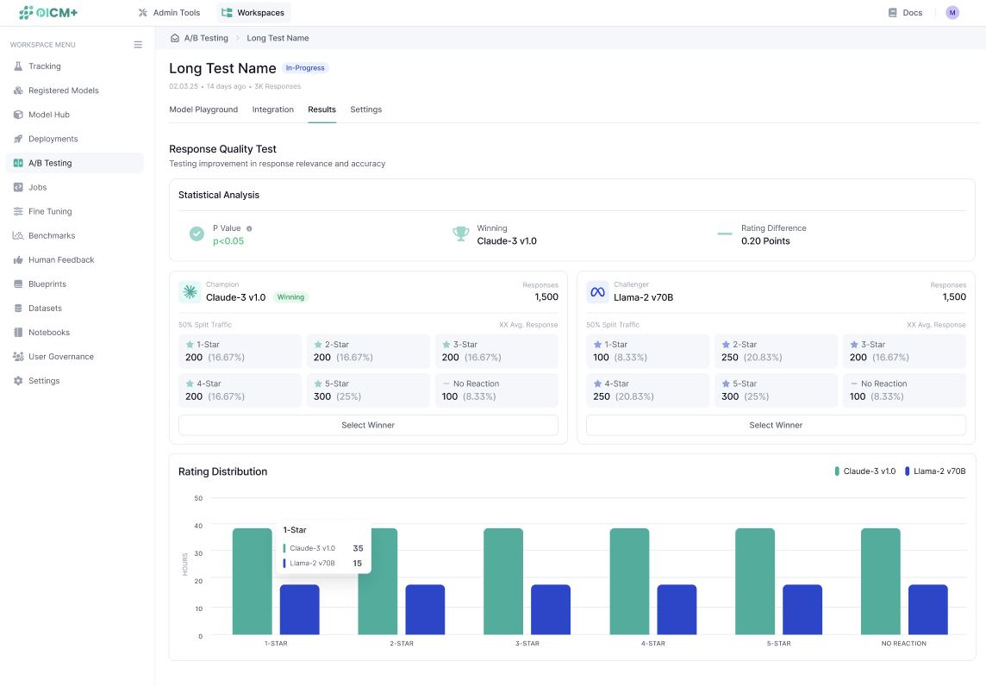Click the Tracking flask icon in sidebar
Viewport: 986px width, 686px height.
(18, 66)
